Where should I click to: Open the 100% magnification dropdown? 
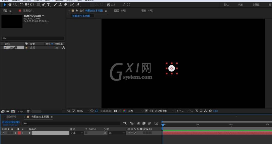click(x=83, y=111)
